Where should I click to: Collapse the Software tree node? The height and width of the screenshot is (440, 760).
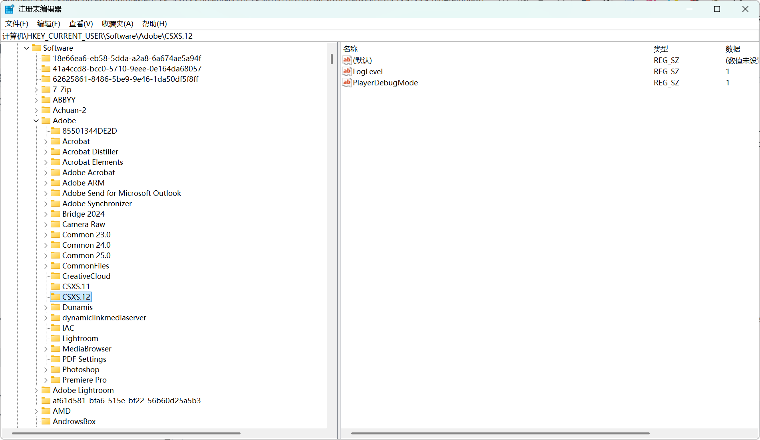point(27,48)
